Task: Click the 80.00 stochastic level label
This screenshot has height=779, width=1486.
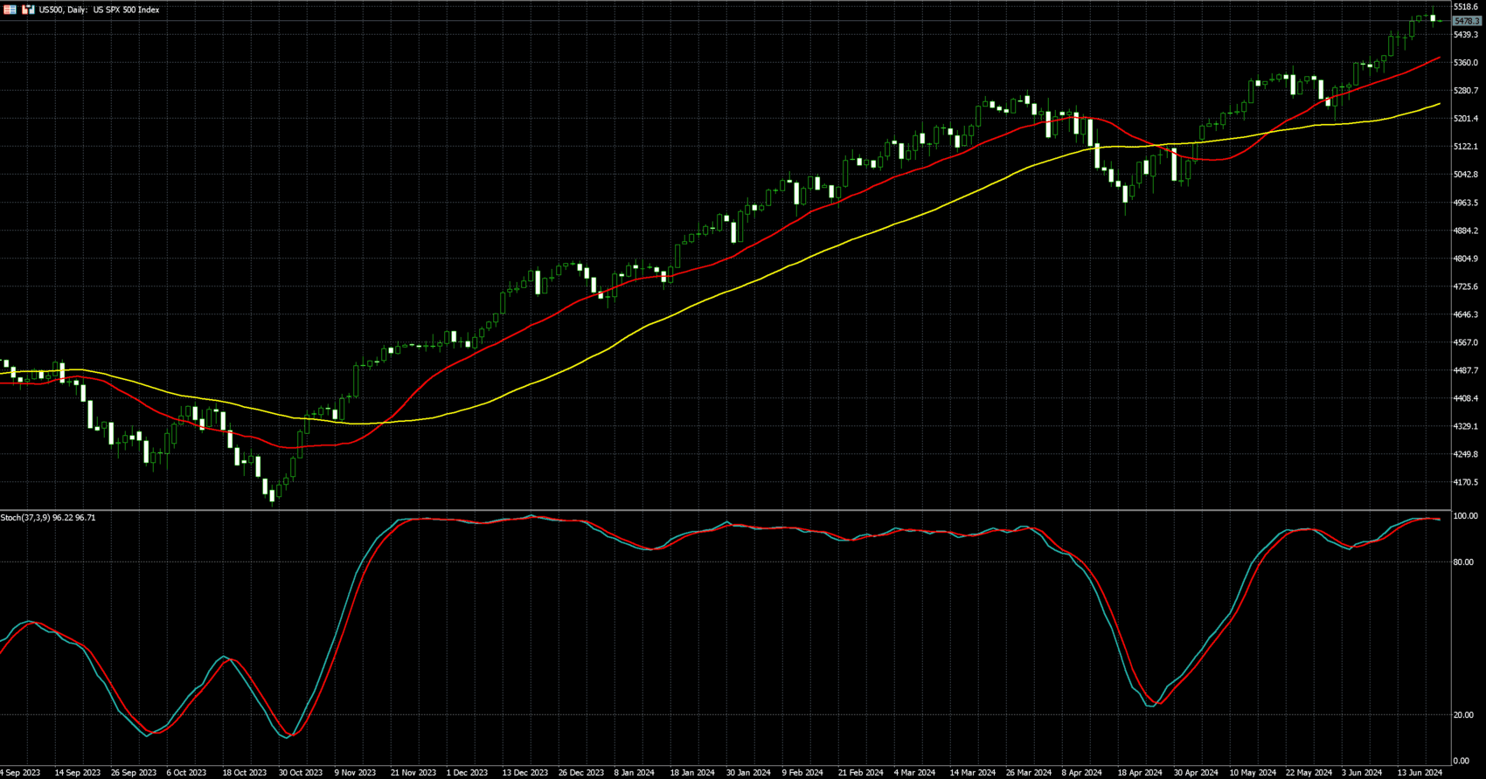Action: point(1462,562)
